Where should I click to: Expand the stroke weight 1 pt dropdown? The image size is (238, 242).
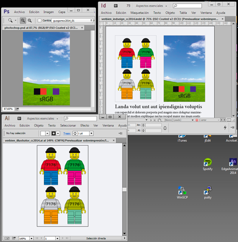click(92, 133)
